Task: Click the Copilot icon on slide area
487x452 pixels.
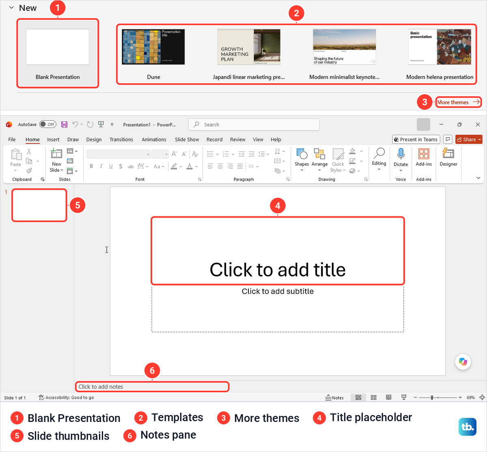Action: pos(463,361)
